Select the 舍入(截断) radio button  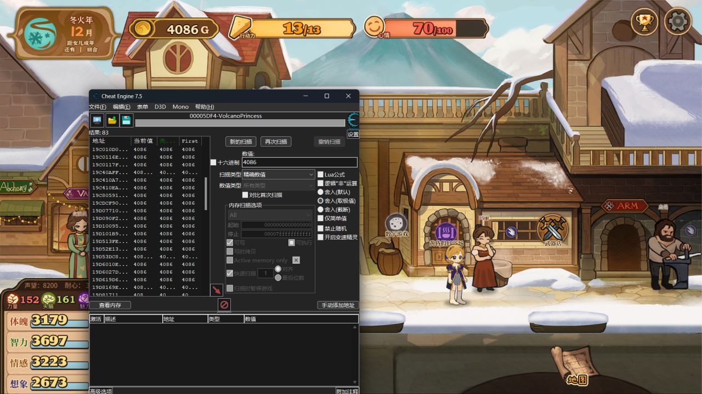click(x=320, y=210)
